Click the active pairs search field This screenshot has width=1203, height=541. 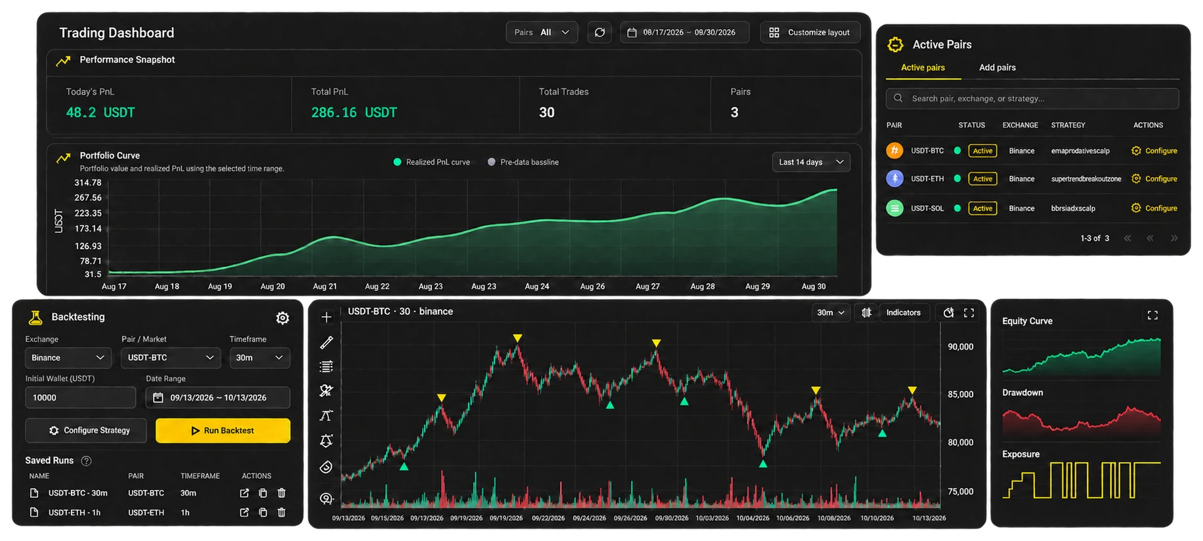1032,98
